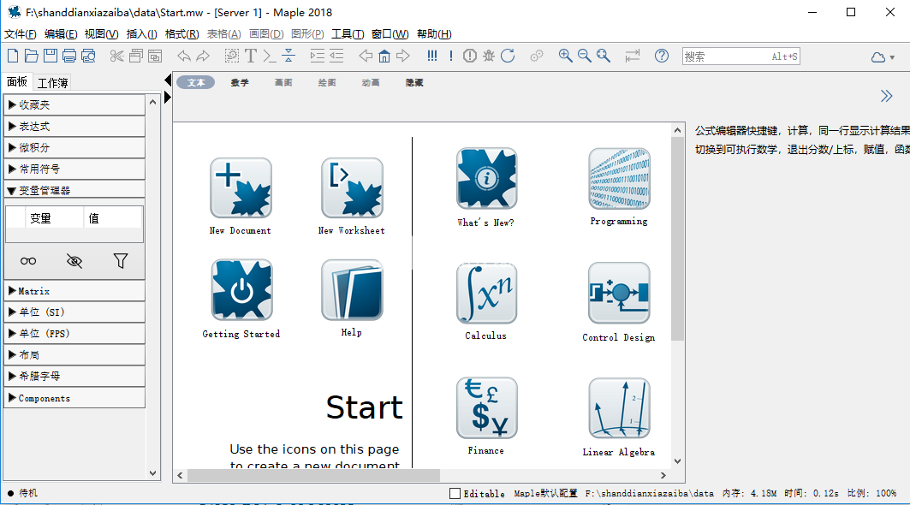
Task: Navigate forward with the right arrow icon
Action: pyautogui.click(x=403, y=56)
